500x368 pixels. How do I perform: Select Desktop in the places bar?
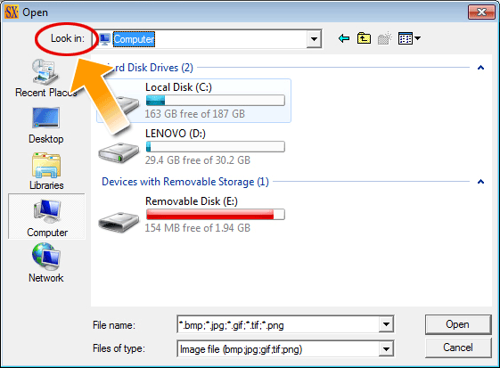(46, 126)
